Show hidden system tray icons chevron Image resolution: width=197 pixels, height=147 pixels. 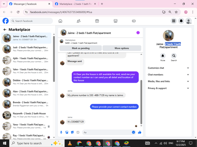coord(156,143)
